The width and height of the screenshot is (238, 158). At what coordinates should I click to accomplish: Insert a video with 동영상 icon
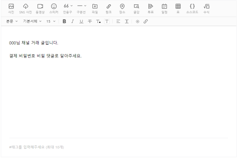coord(40,8)
